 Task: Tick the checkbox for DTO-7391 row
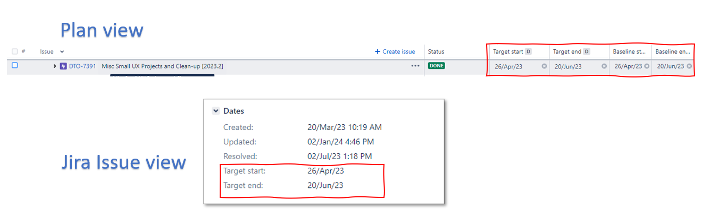pos(15,66)
